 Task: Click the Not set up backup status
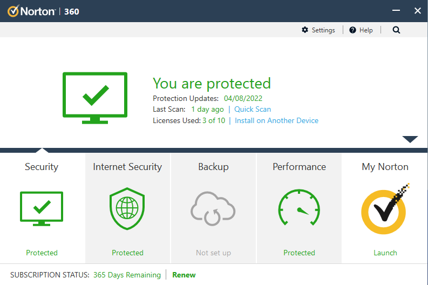pos(213,253)
